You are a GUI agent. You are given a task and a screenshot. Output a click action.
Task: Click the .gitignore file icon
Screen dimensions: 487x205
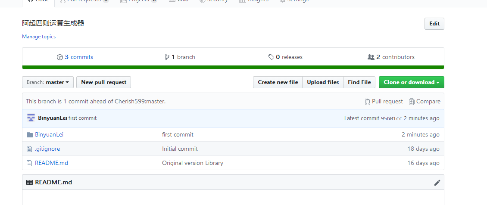click(x=29, y=149)
